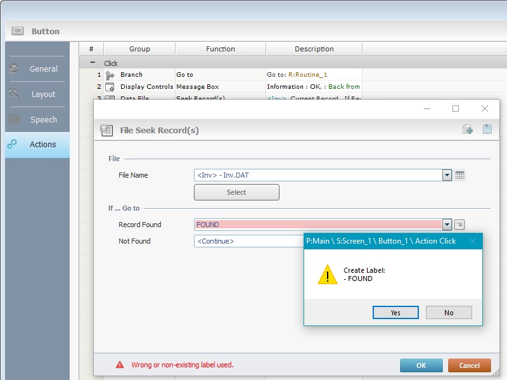Viewport: 507px width, 380px height.
Task: Expand the File Name dropdown list
Action: point(447,175)
